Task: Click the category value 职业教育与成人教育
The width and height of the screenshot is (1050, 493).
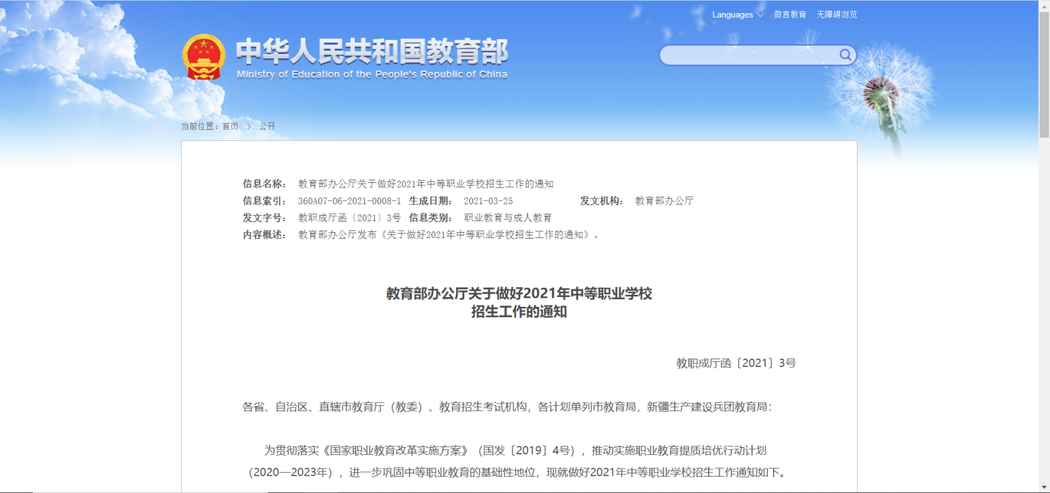Action: coord(508,218)
